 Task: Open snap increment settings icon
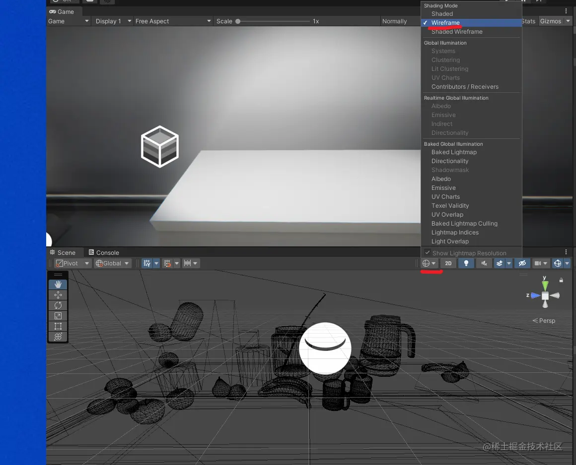coord(187,263)
